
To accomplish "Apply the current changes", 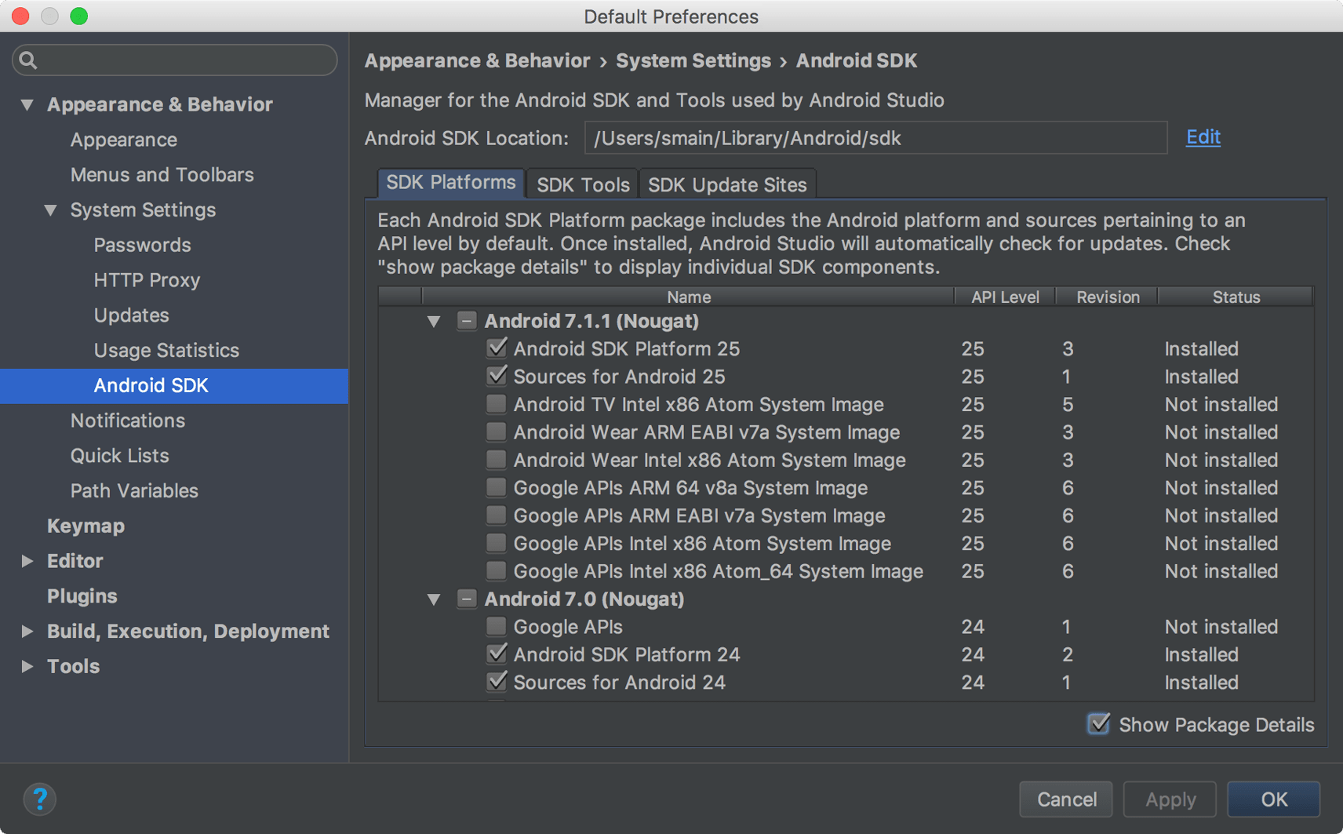I will click(x=1169, y=799).
